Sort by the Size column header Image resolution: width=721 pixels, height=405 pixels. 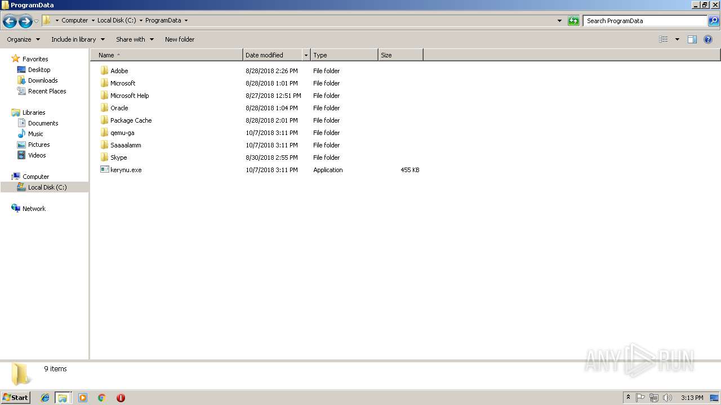400,55
